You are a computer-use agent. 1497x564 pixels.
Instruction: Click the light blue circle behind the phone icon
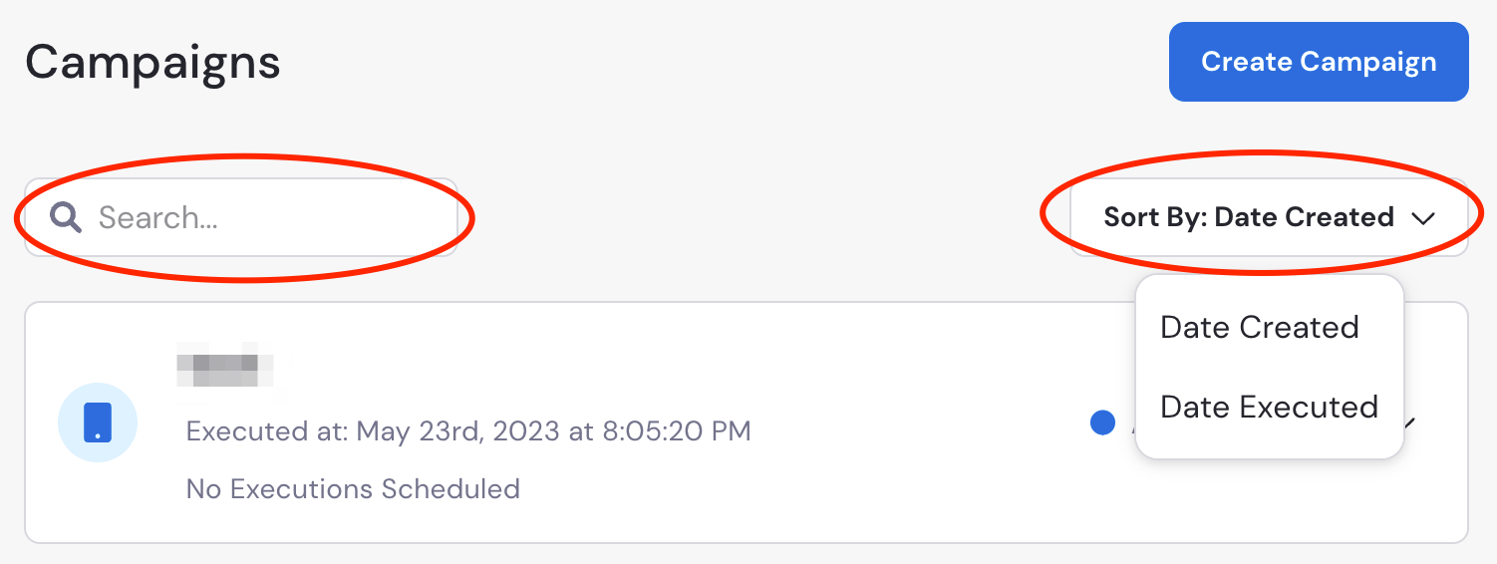coord(98,423)
